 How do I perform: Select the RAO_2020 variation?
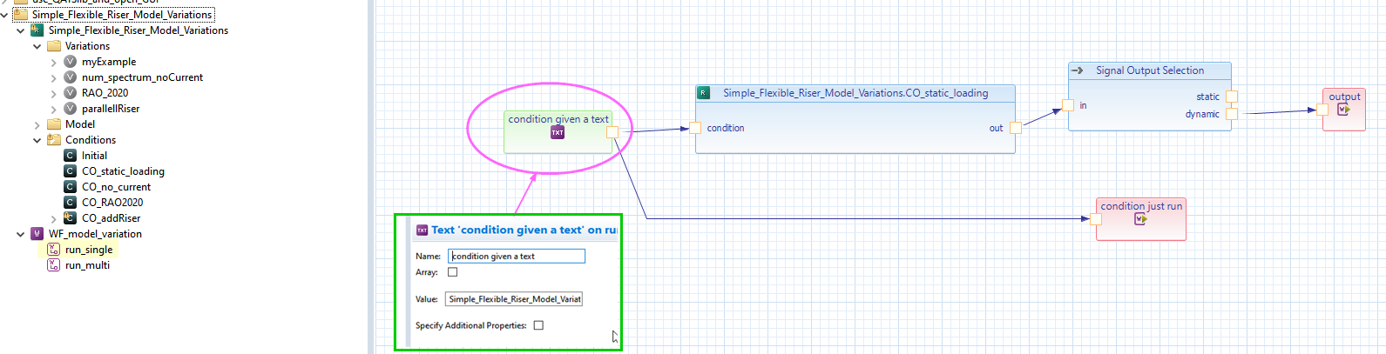click(105, 93)
